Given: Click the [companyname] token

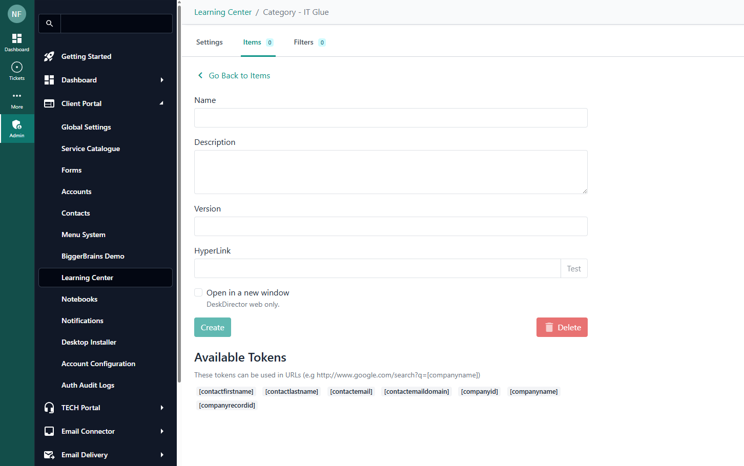Looking at the screenshot, I should point(534,391).
